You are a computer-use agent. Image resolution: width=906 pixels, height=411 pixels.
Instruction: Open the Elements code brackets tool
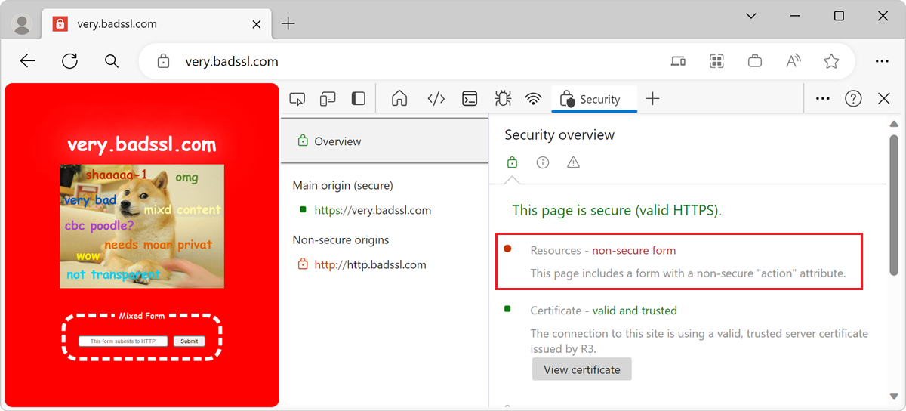pos(436,99)
